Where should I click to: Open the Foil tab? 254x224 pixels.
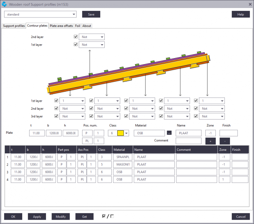78,26
